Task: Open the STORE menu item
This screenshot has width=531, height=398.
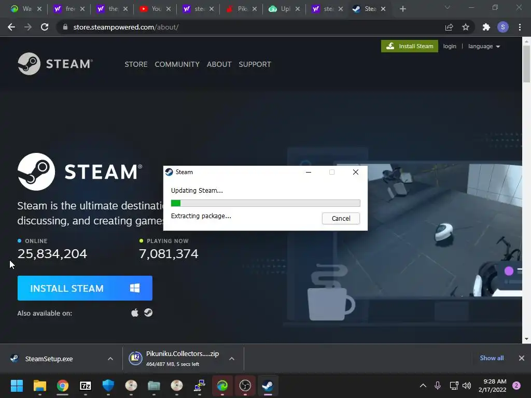Action: (136, 64)
